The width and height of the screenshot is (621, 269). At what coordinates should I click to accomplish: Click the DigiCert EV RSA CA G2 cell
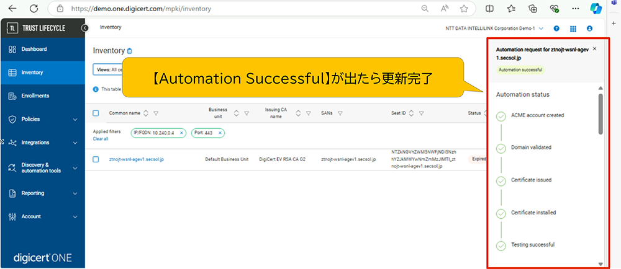284,159
